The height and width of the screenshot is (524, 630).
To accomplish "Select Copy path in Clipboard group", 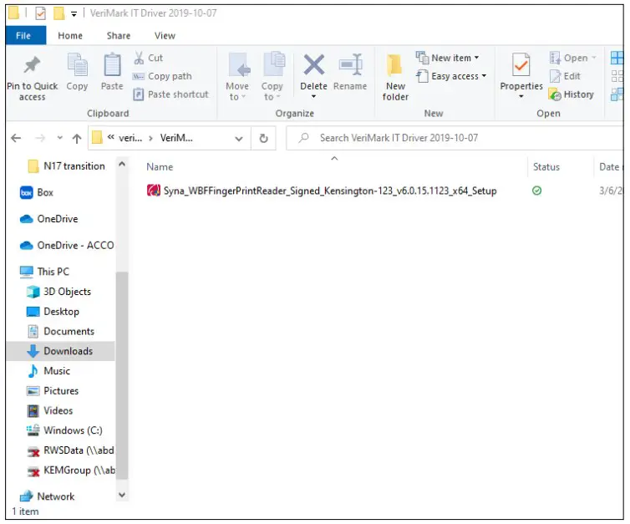I will tap(162, 76).
